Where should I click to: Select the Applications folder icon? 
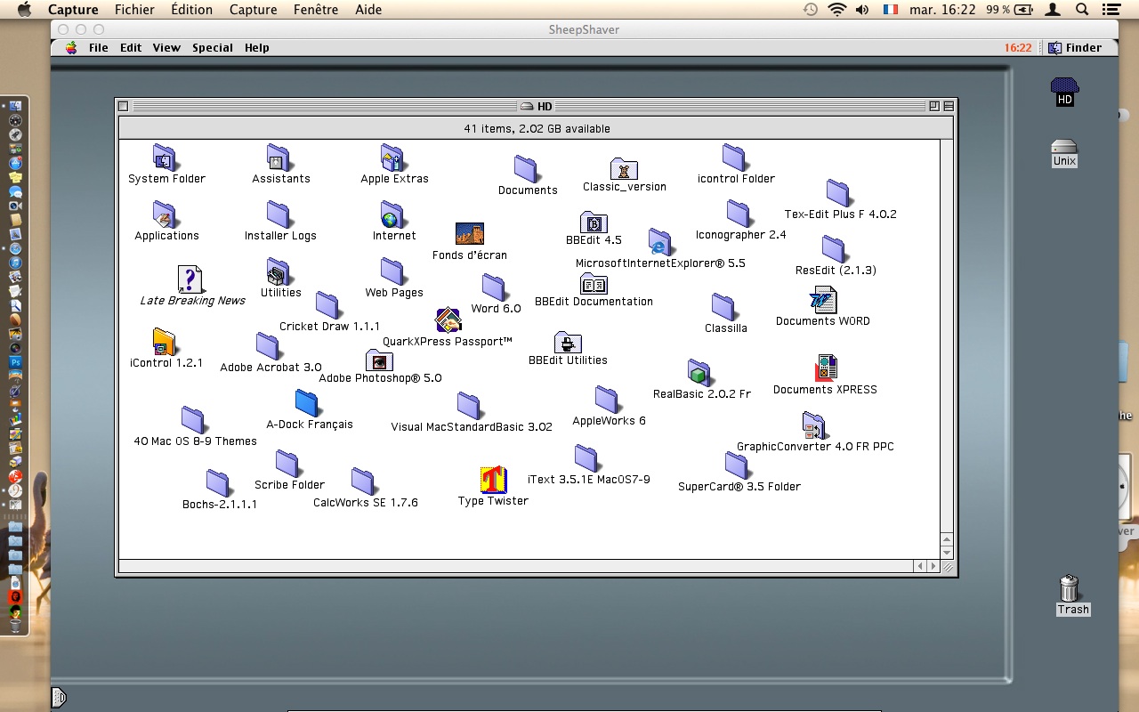[166, 214]
